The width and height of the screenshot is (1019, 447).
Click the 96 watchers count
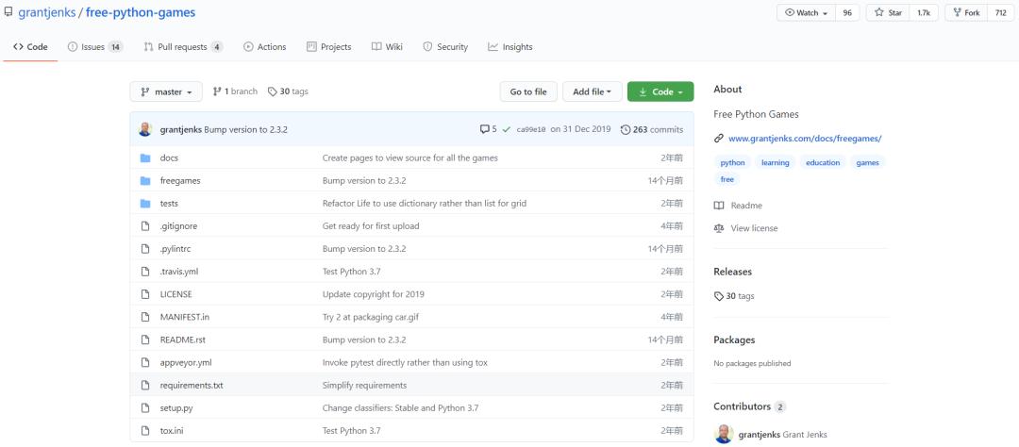(x=847, y=13)
